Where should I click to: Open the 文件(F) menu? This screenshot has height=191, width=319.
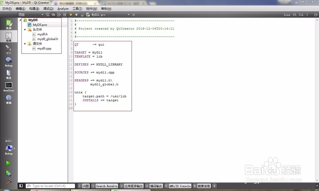point(7,9)
